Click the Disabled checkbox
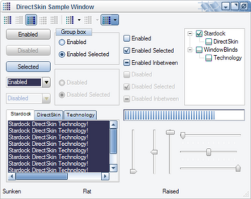 (127, 74)
